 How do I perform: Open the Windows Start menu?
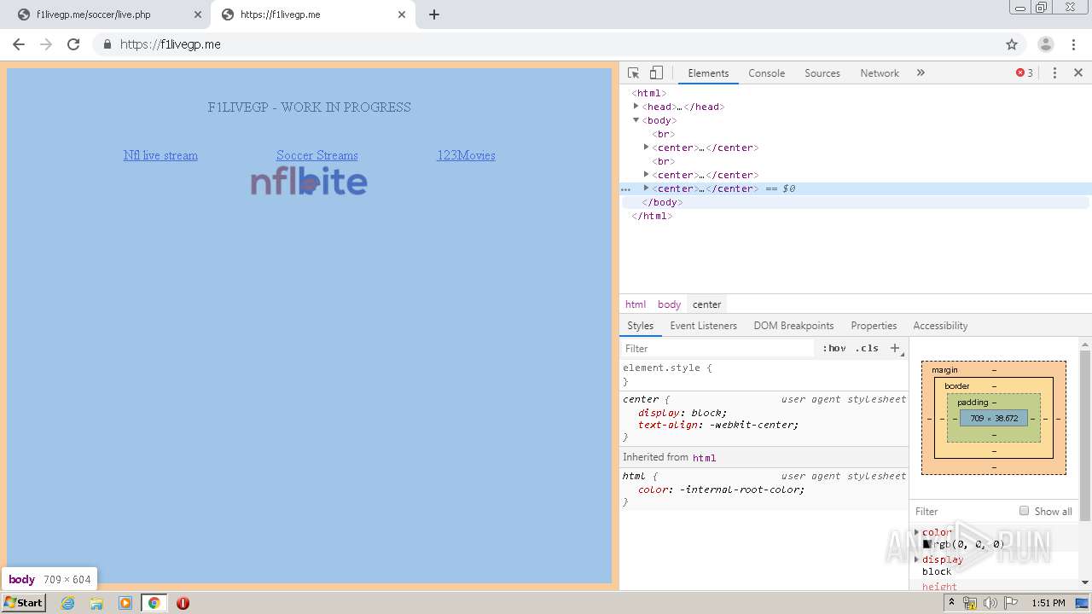pos(24,603)
